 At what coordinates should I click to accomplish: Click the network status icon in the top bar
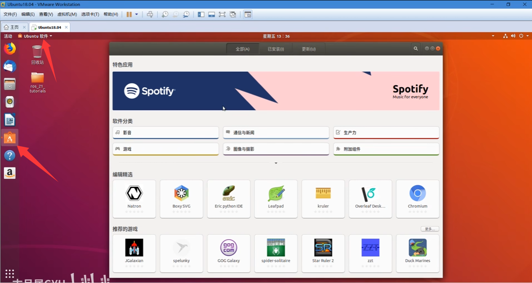pyautogui.click(x=505, y=36)
